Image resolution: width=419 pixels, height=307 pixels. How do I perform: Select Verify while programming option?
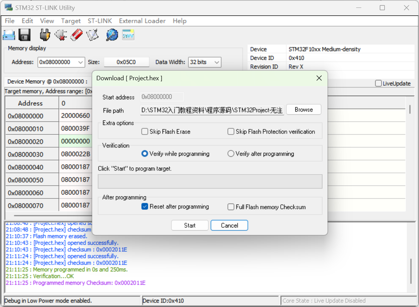(145, 154)
